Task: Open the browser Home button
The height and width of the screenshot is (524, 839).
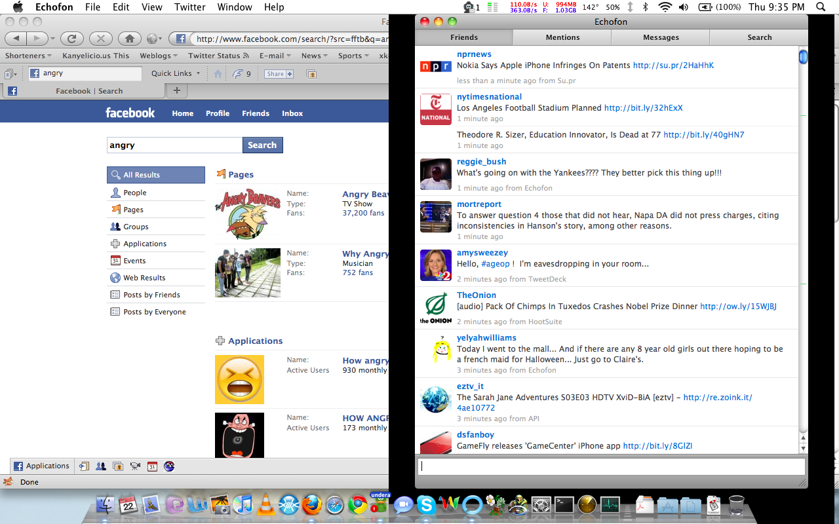Action: (x=130, y=39)
